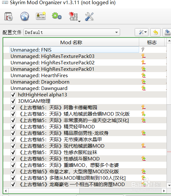171x196 pixels.
Task: Click conflict flag icon for HearthFires
Action: (x=143, y=75)
